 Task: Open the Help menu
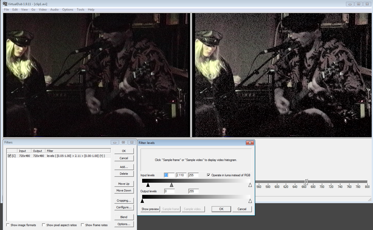click(91, 10)
